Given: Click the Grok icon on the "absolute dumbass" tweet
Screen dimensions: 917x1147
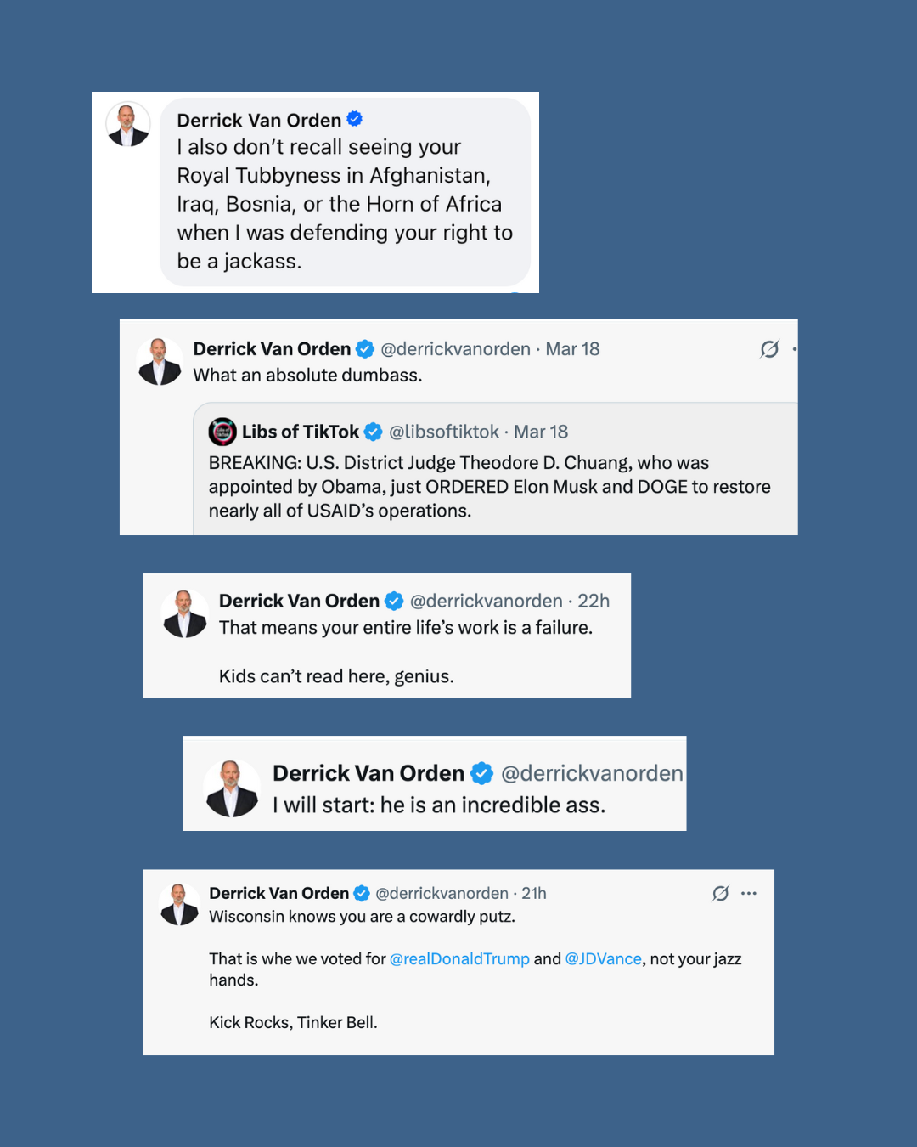Looking at the screenshot, I should tap(769, 349).
